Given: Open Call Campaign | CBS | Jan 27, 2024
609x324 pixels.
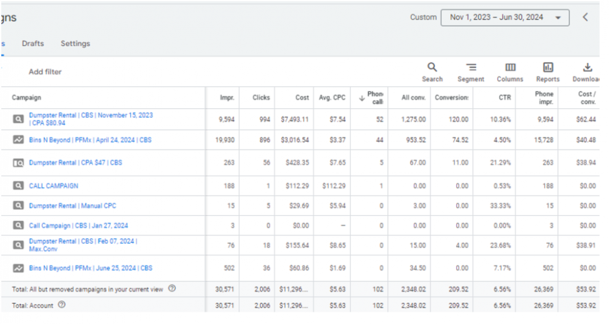Looking at the screenshot, I should point(78,226).
